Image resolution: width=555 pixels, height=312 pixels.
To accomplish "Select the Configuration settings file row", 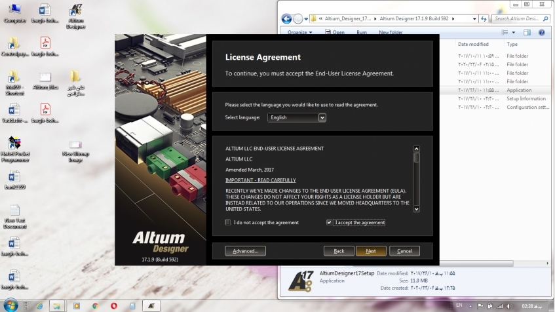I will coord(495,107).
